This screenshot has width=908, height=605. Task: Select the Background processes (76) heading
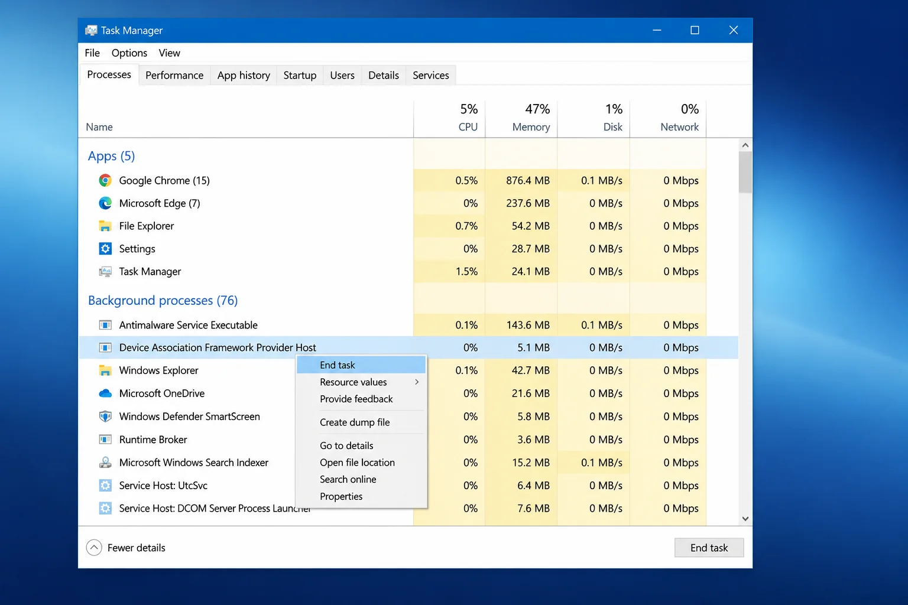[x=163, y=301]
